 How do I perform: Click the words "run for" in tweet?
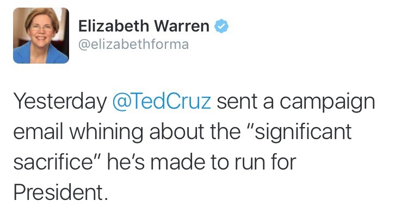click(265, 162)
